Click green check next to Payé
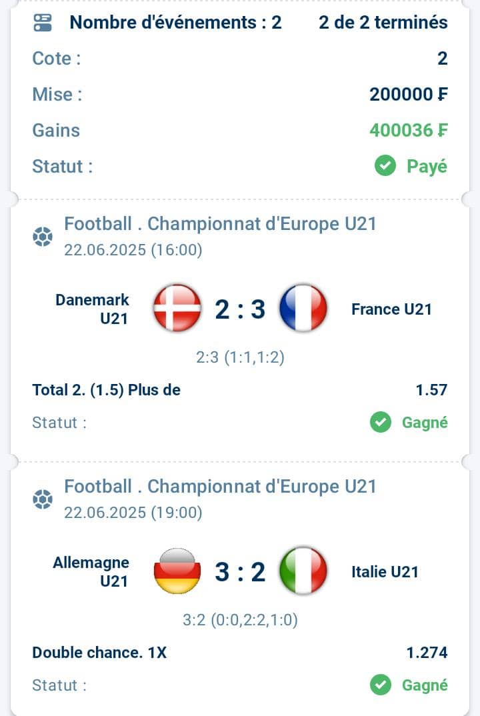The height and width of the screenshot is (716, 480). [385, 166]
